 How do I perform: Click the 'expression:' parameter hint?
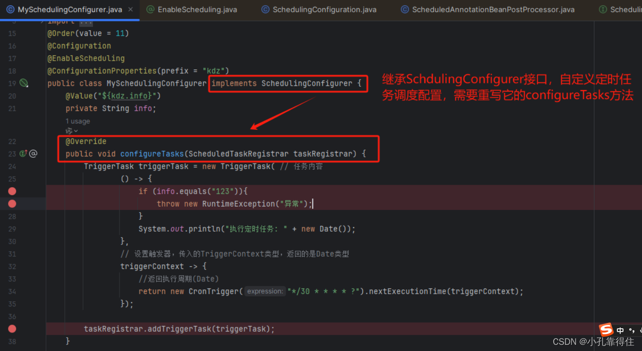265,291
